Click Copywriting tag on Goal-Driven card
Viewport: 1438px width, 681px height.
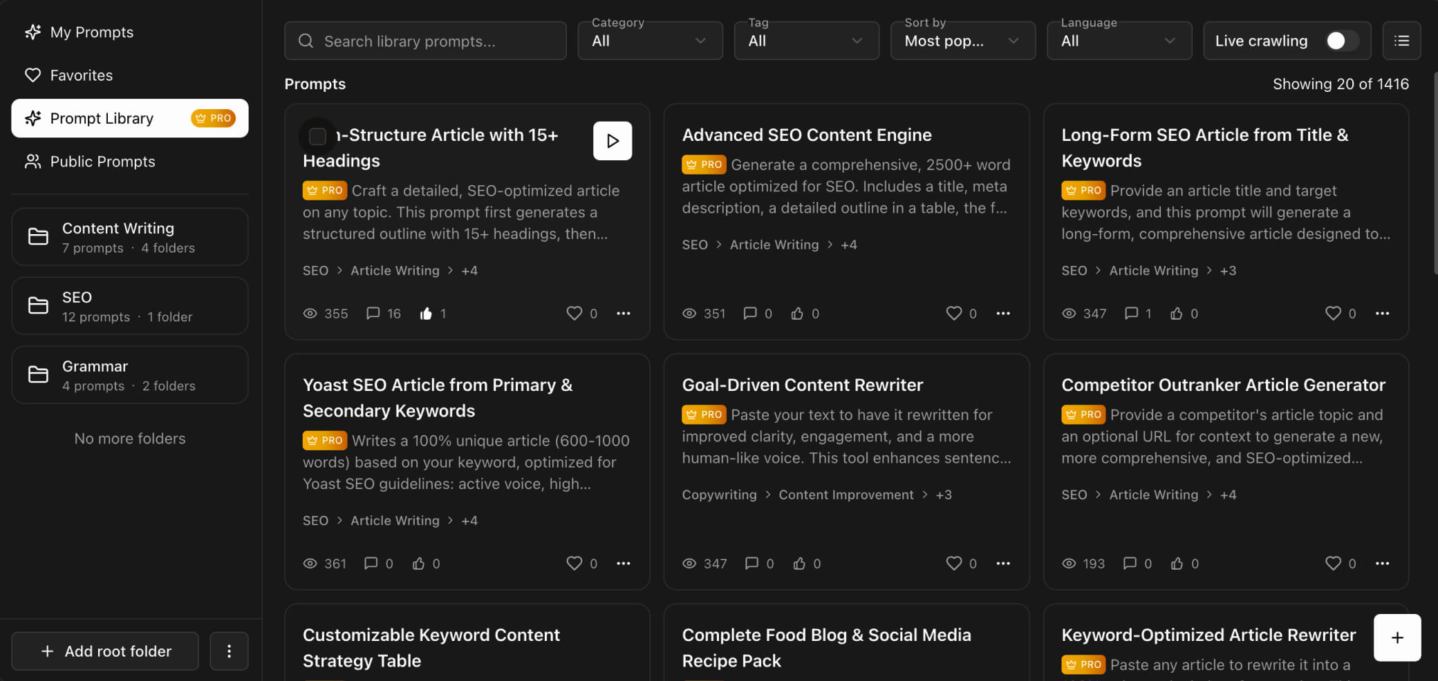click(x=719, y=495)
